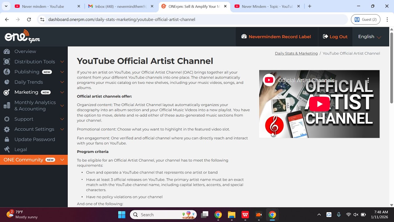Open File Explorer from the taskbar
Screen dimensions: 394x222
click(x=231, y=215)
